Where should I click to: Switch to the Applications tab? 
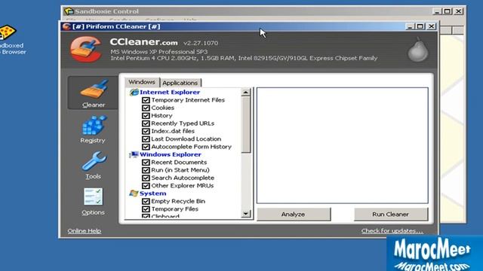point(180,83)
